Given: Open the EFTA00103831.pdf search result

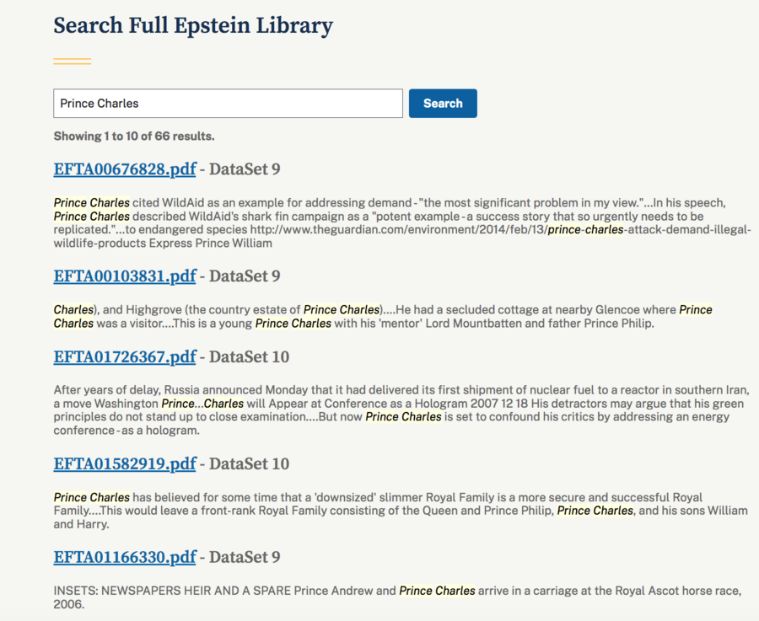Looking at the screenshot, I should point(124,276).
